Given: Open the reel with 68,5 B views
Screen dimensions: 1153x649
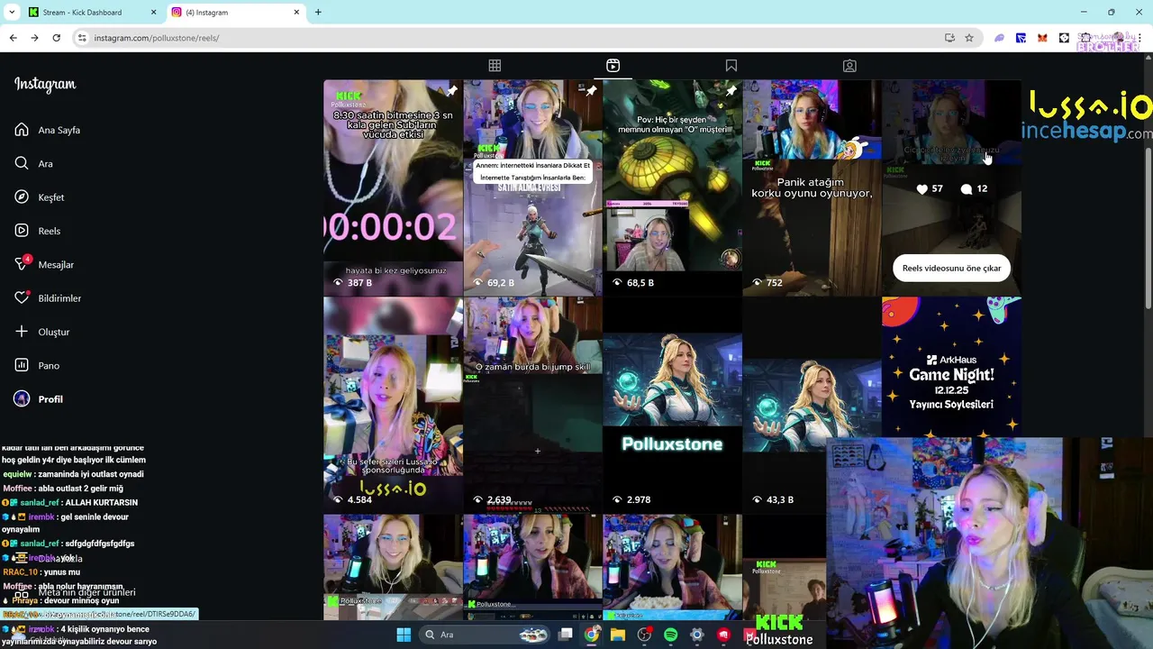Looking at the screenshot, I should 672,187.
